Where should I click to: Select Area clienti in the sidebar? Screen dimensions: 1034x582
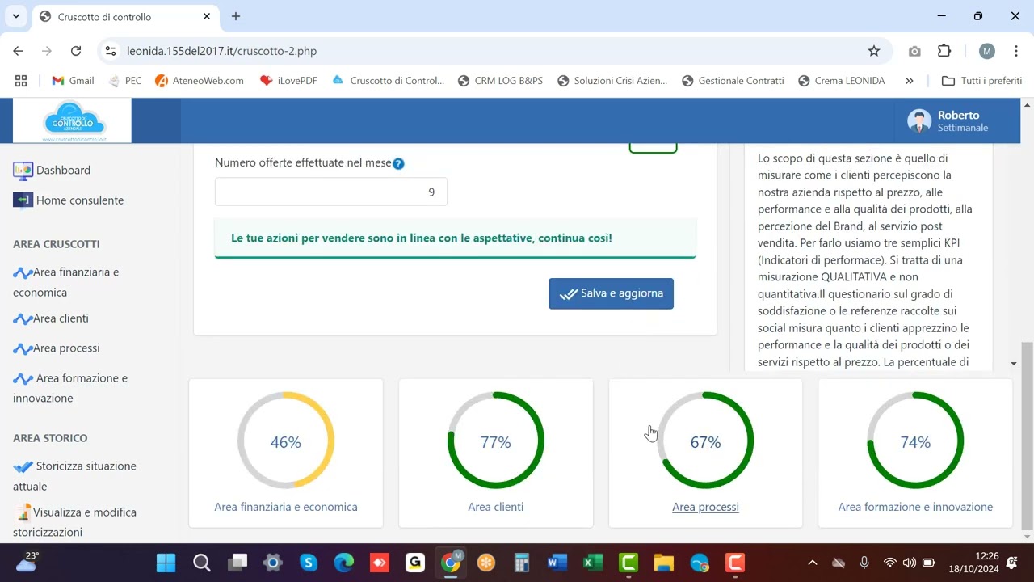61,318
